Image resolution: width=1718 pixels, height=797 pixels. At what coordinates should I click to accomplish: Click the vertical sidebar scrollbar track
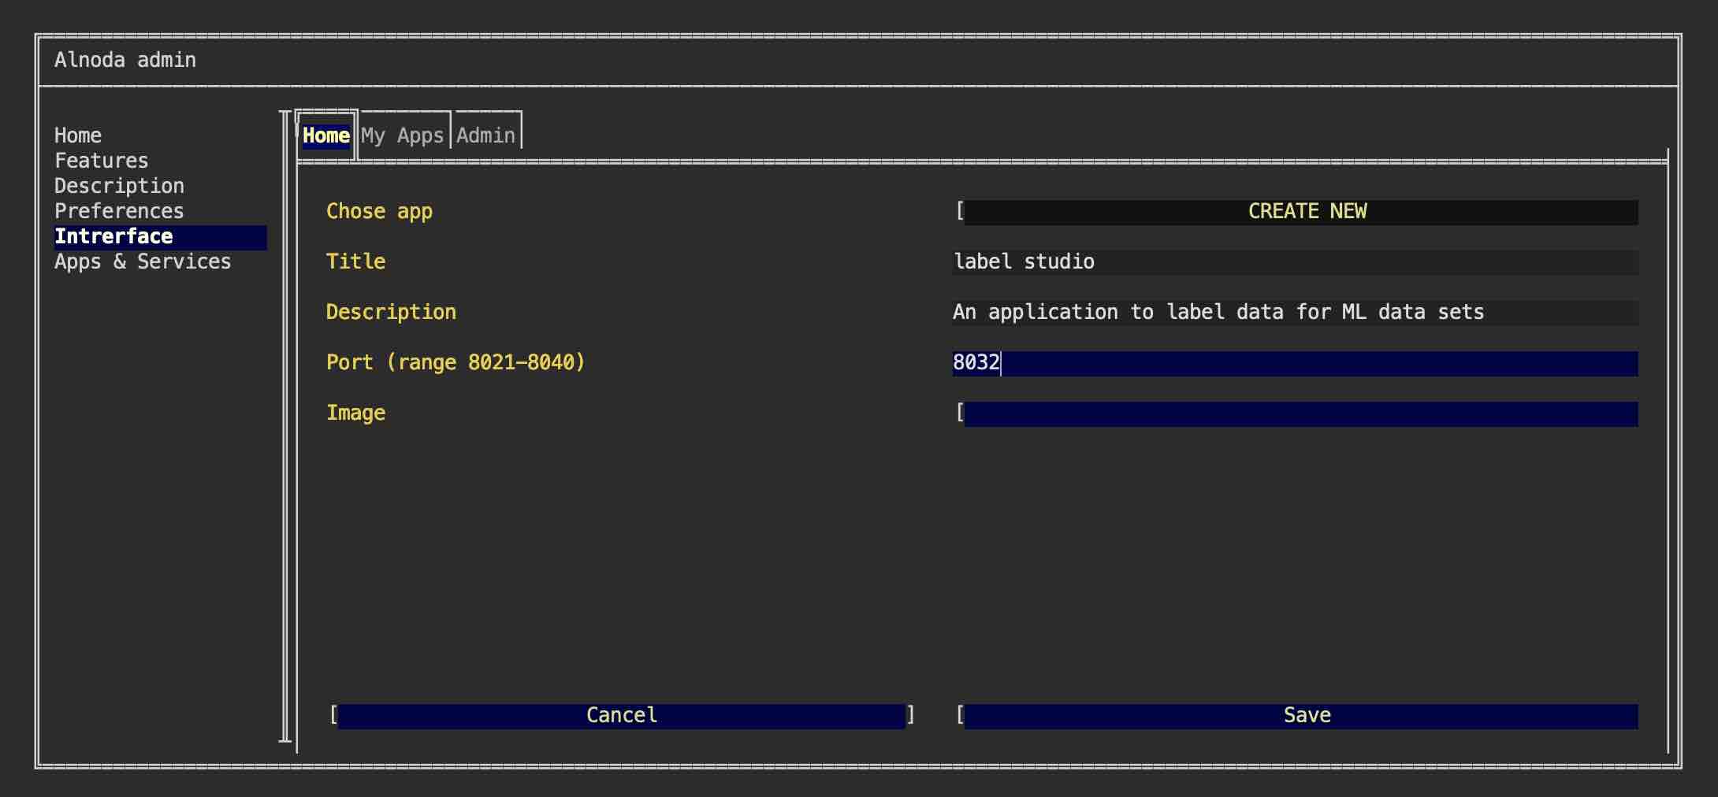click(285, 426)
